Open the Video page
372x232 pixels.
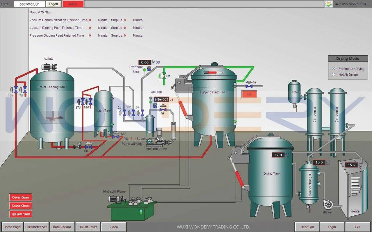click(114, 227)
